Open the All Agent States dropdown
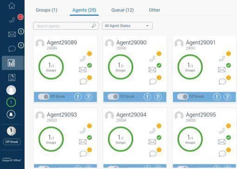237x169 pixels. click(127, 26)
